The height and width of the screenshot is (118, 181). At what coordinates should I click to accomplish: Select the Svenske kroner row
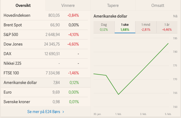coord(41,102)
